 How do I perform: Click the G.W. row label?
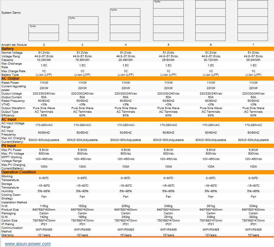(x=5, y=217)
